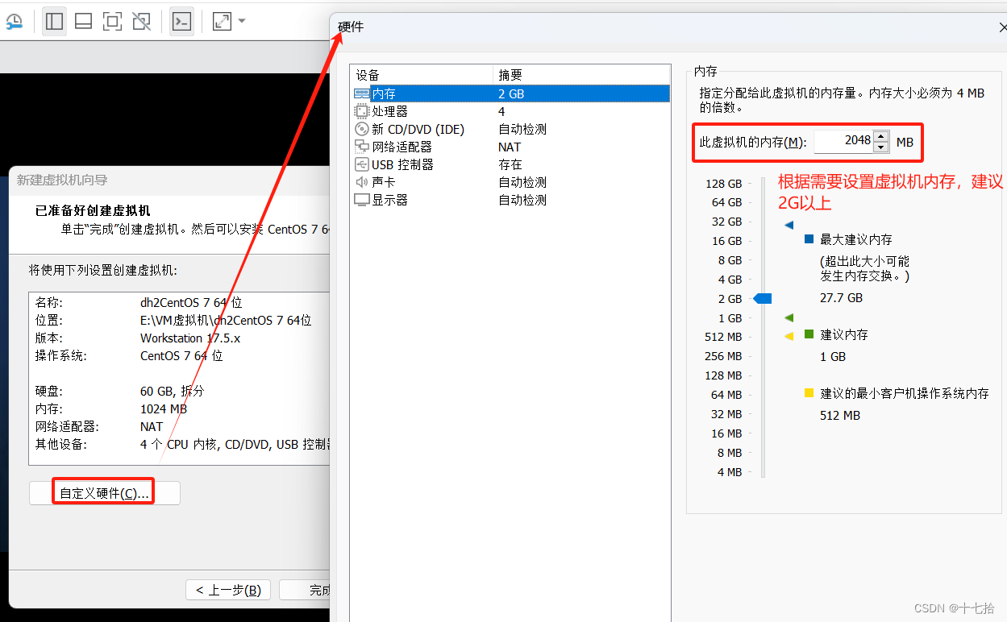1007x622 pixels.
Task: Toggle the console view toolbar icon
Action: pos(182,22)
